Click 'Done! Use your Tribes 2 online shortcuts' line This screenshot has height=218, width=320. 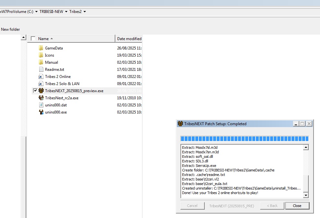(x=220, y=193)
